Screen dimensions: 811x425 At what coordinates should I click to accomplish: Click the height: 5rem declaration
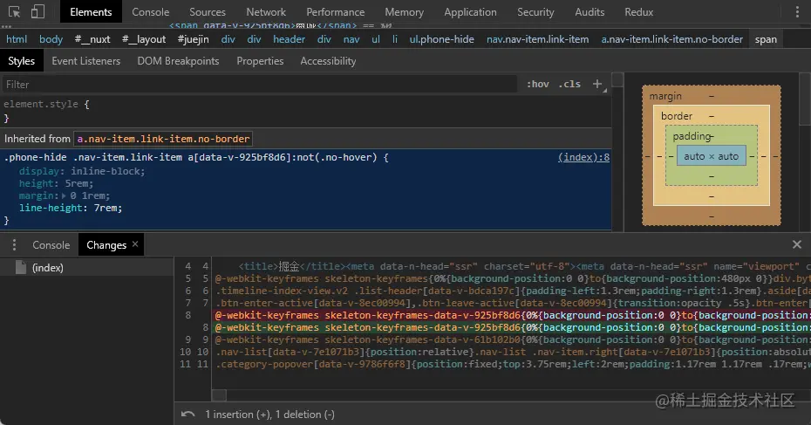57,183
